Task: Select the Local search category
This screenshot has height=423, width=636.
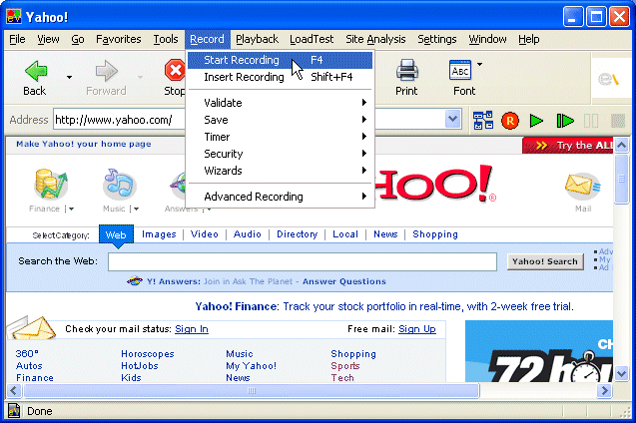Action: pos(345,234)
